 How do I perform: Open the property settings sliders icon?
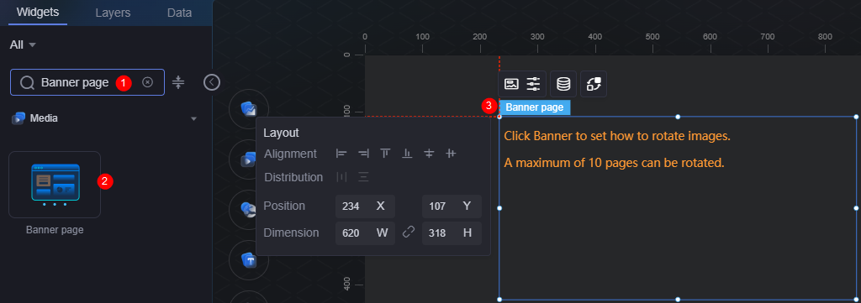[533, 84]
